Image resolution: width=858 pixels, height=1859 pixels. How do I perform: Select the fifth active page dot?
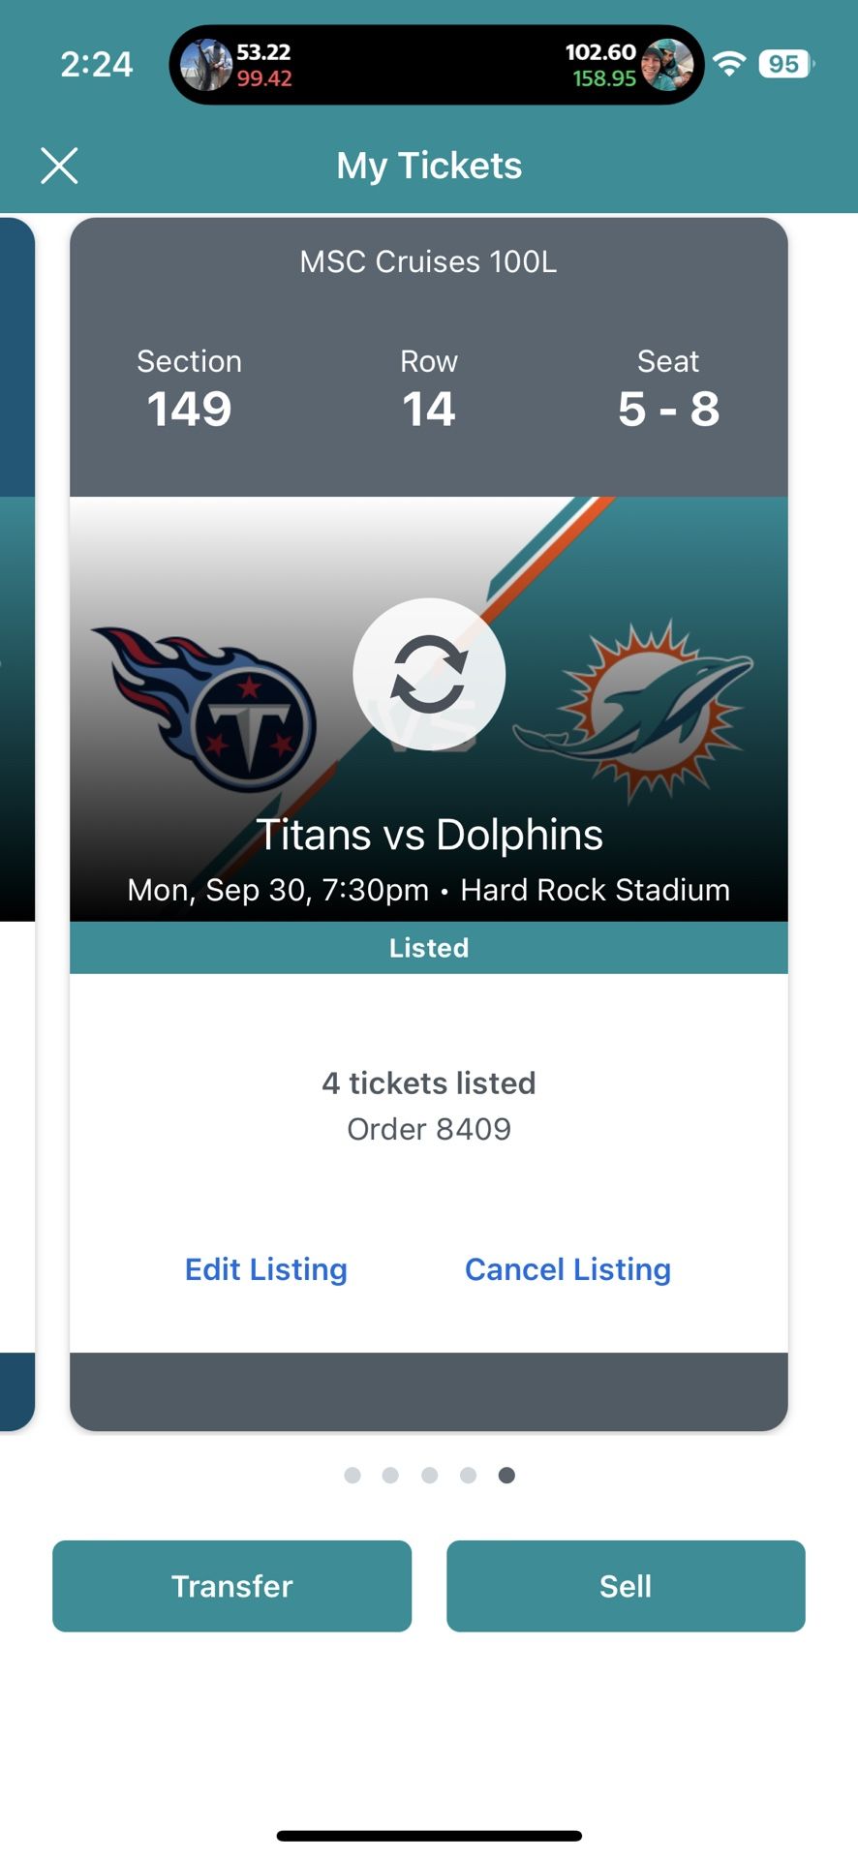point(506,1475)
